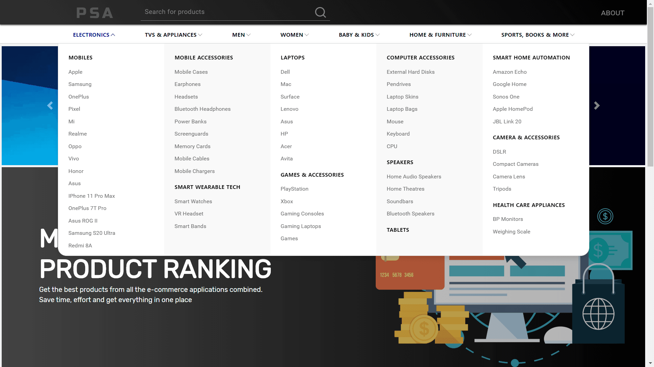Open the Tablets heading link

(398, 230)
